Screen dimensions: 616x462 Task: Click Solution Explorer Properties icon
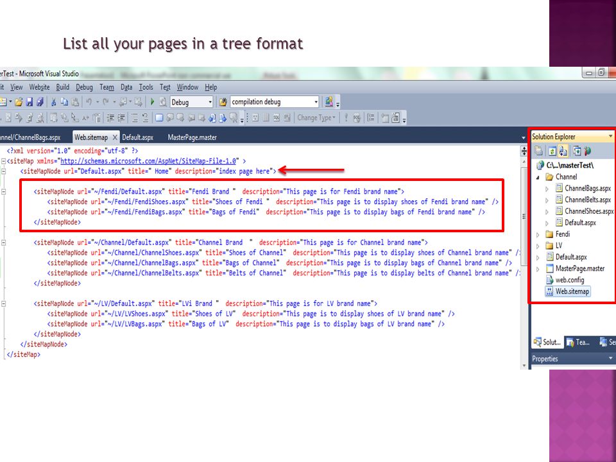538,151
